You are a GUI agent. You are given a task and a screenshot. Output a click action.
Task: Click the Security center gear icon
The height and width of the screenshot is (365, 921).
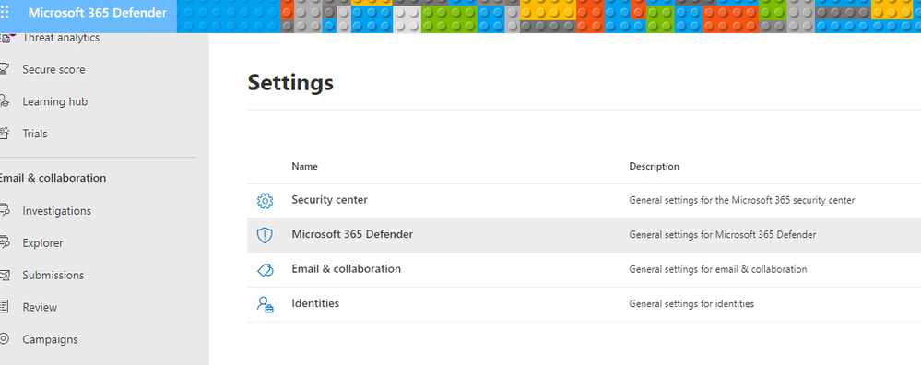coord(265,201)
